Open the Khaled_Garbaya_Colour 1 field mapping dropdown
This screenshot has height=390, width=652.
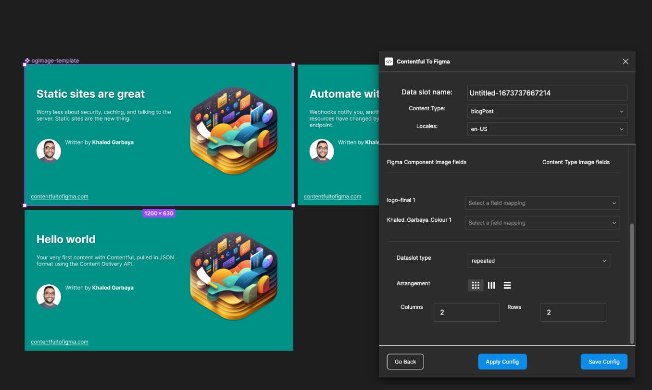click(542, 223)
